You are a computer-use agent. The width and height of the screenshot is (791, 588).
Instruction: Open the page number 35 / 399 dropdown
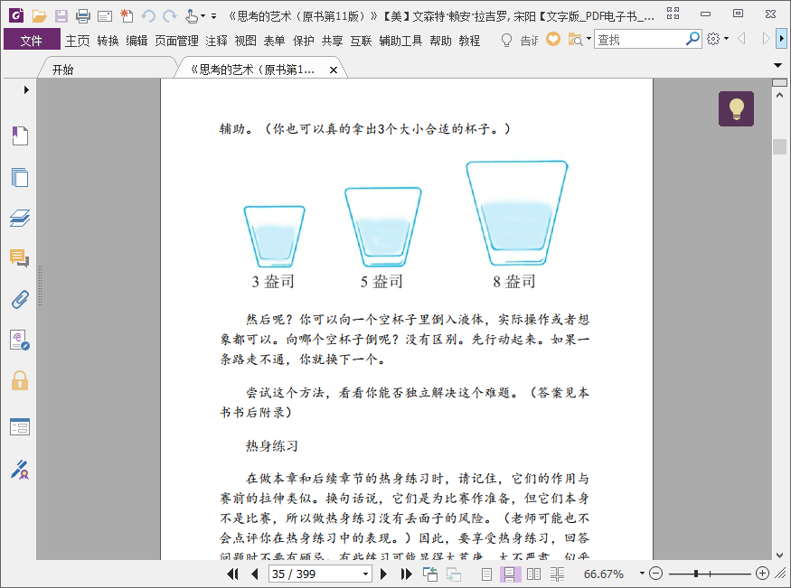[366, 574]
